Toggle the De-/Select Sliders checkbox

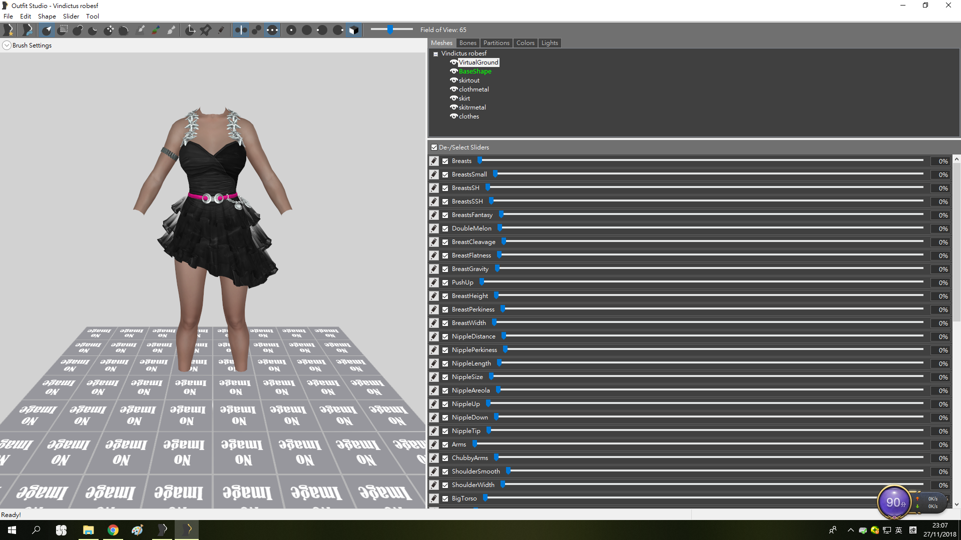click(434, 147)
